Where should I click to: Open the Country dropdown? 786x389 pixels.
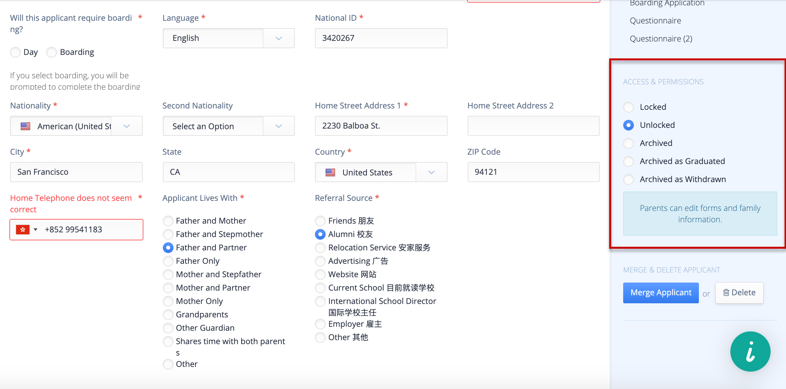tap(381, 172)
